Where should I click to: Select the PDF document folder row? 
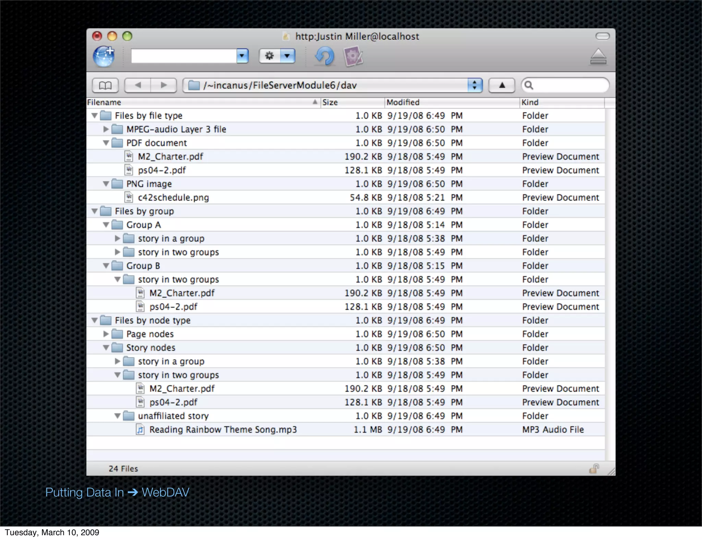click(x=346, y=143)
